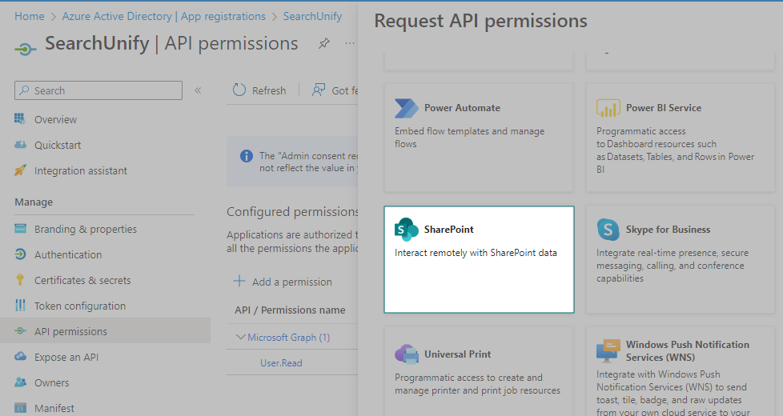Open the Authentication settings page
The height and width of the screenshot is (416, 783).
click(x=68, y=254)
